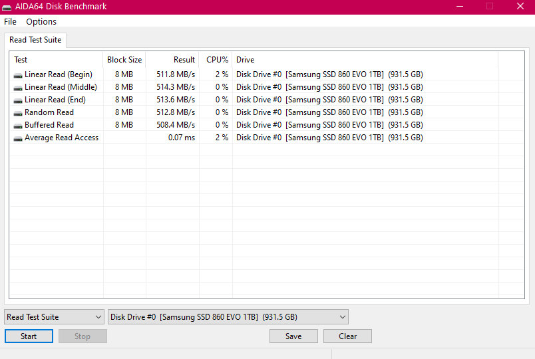Click the drive text in the Linear Read (Middle) row
This screenshot has height=359, width=535.
click(329, 87)
